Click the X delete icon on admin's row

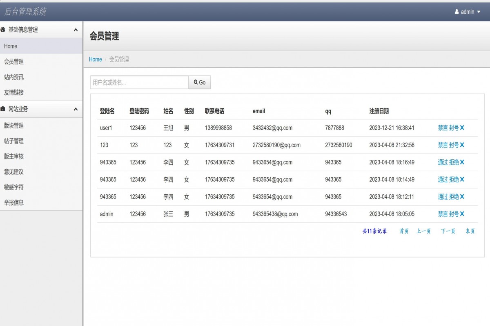pos(461,214)
